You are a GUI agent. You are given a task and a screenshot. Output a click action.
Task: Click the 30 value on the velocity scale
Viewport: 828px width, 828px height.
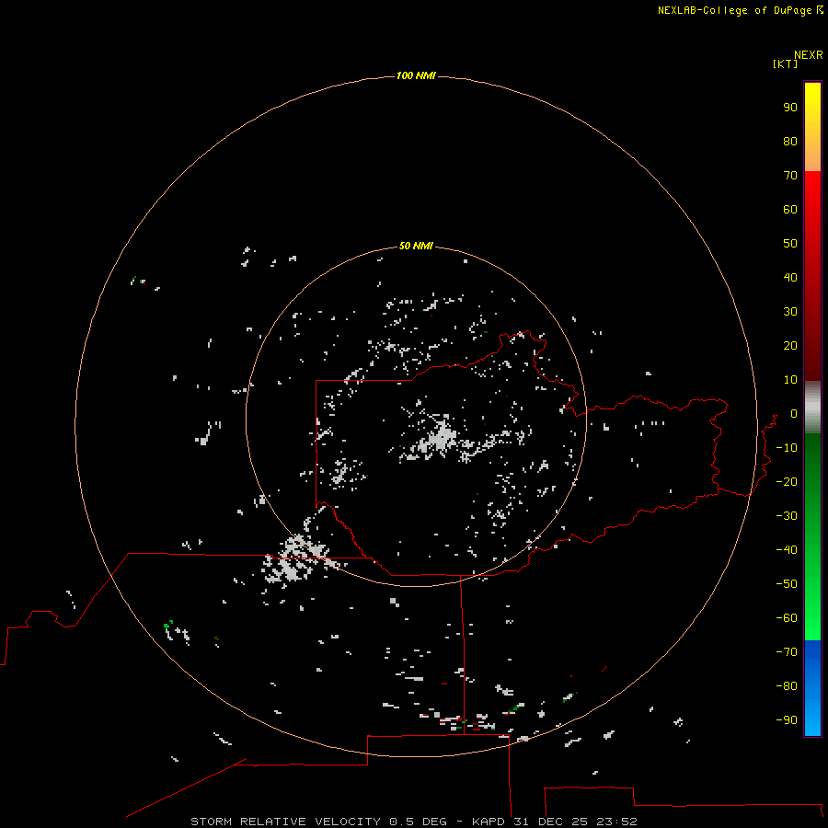790,312
